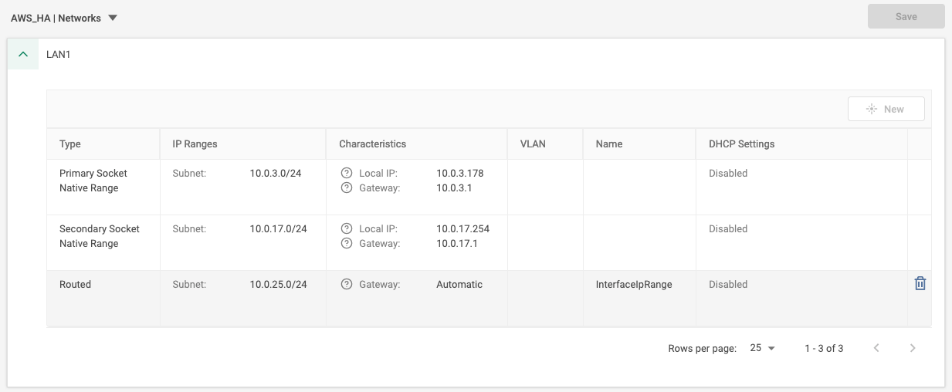Add a New network range

click(x=886, y=109)
